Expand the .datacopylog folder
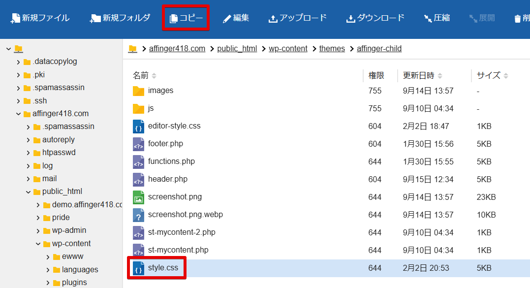Image resolution: width=530 pixels, height=288 pixels. tap(18, 62)
